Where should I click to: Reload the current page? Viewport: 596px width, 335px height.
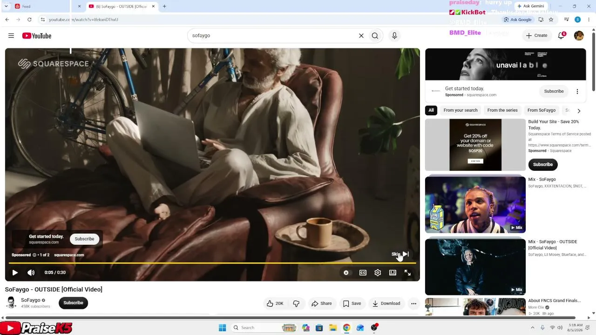29,20
